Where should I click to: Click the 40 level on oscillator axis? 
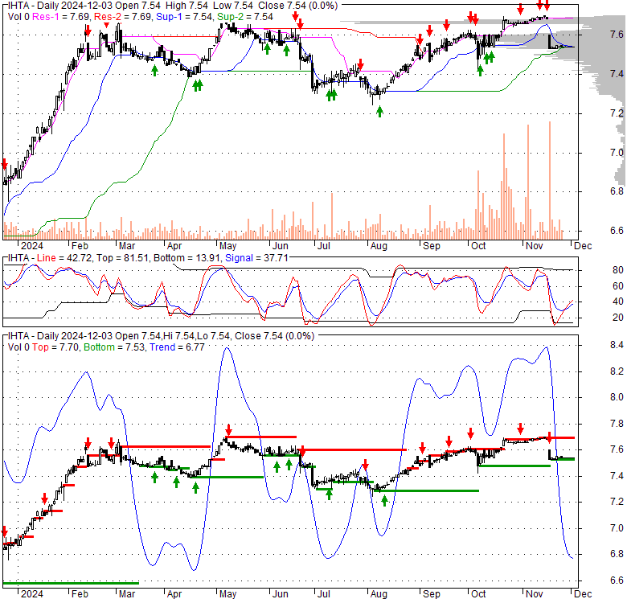618,302
